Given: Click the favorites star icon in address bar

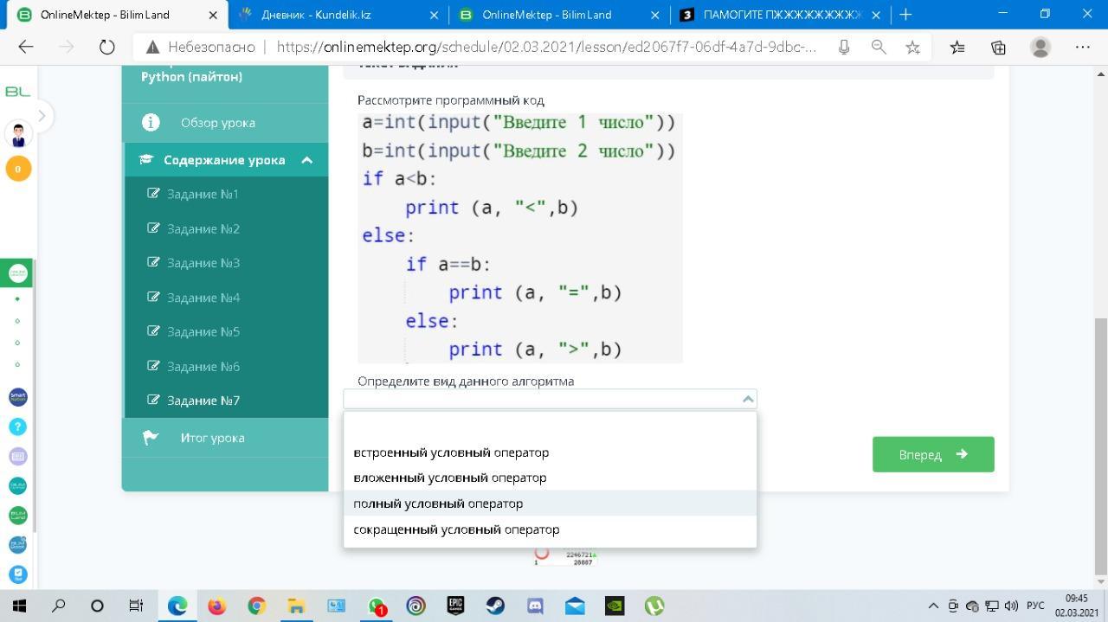Looking at the screenshot, I should point(912,48).
